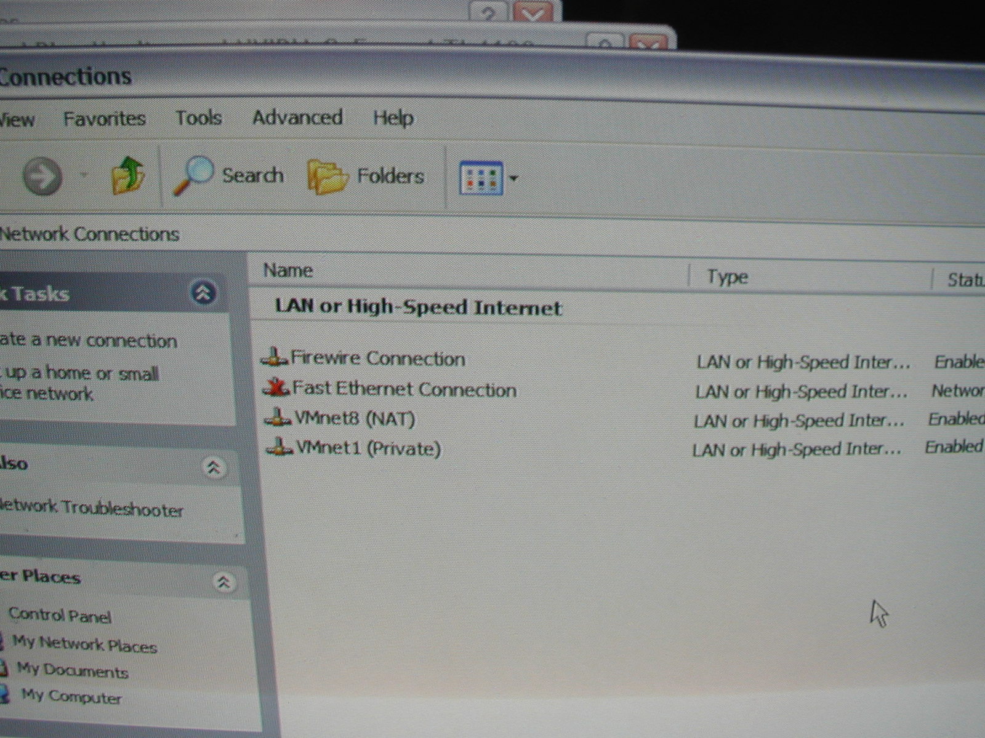Click the Status value in the VMnet8 row

pyautogui.click(x=956, y=419)
